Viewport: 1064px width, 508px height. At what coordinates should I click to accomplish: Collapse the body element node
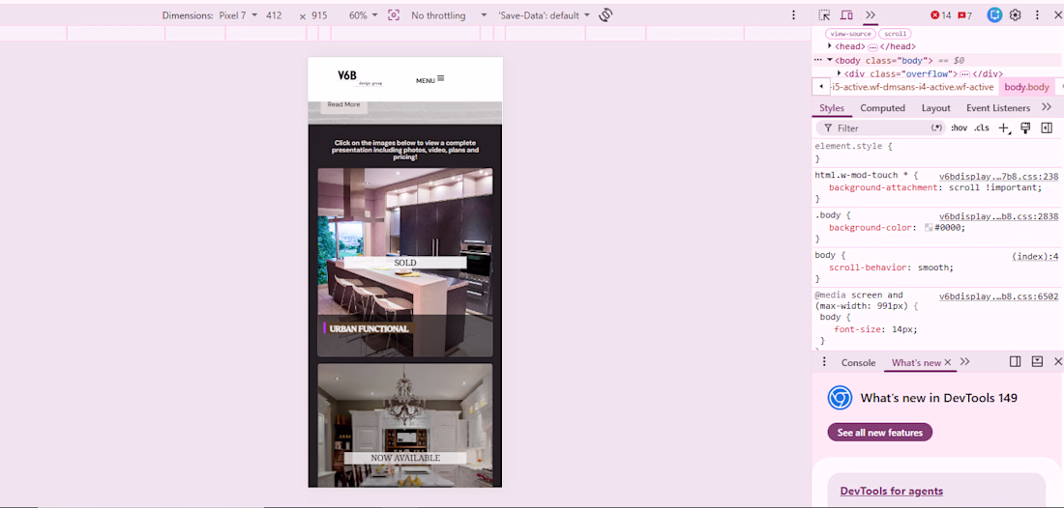click(829, 60)
